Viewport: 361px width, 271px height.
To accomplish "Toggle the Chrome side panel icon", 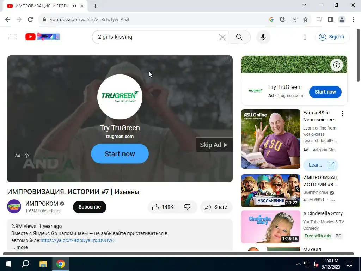I will tap(331, 19).
